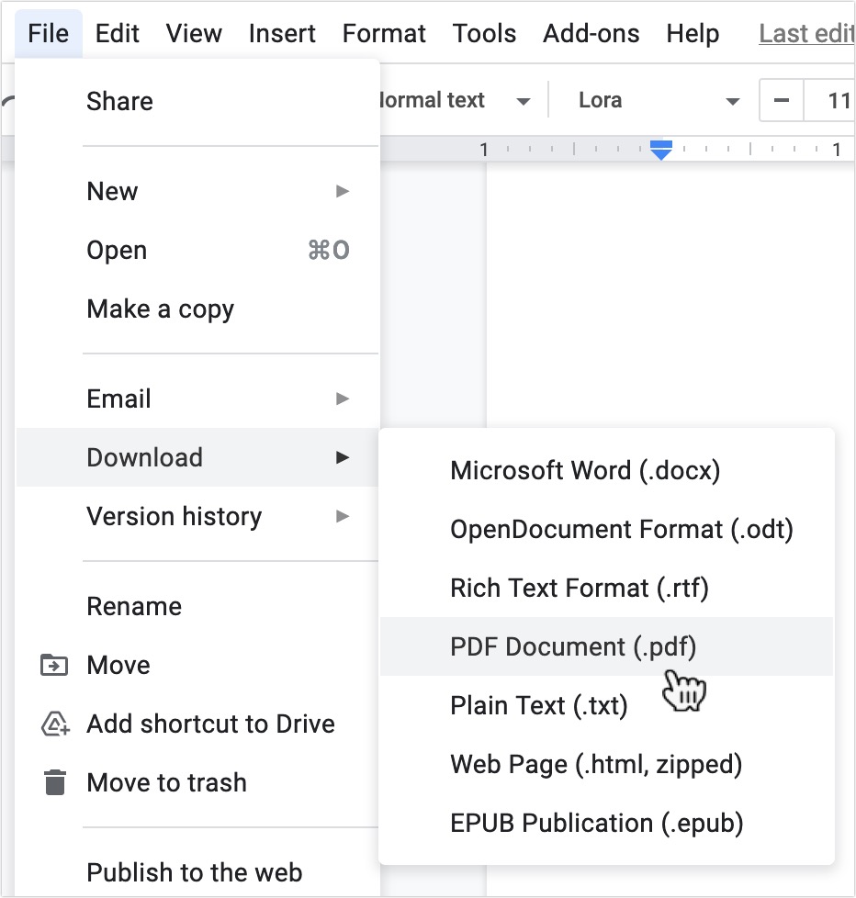Image resolution: width=856 pixels, height=898 pixels.
Task: Expand the Version history submenu
Action: 197,516
